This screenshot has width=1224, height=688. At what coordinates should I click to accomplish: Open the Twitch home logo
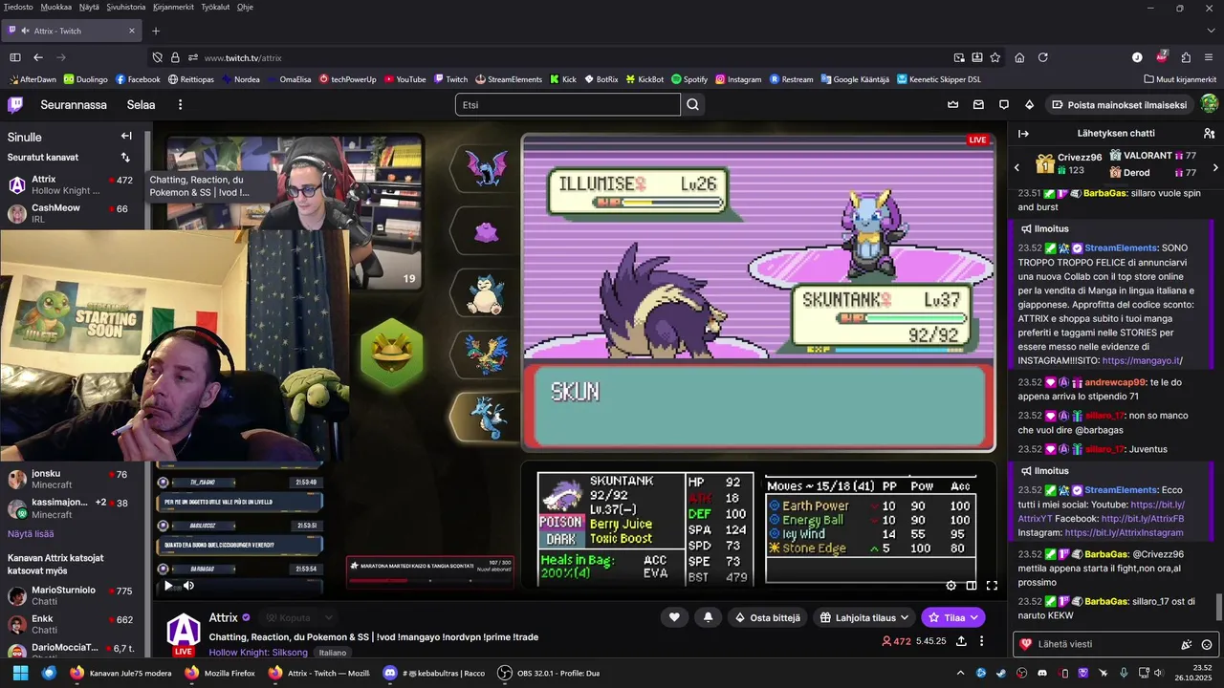pos(15,104)
